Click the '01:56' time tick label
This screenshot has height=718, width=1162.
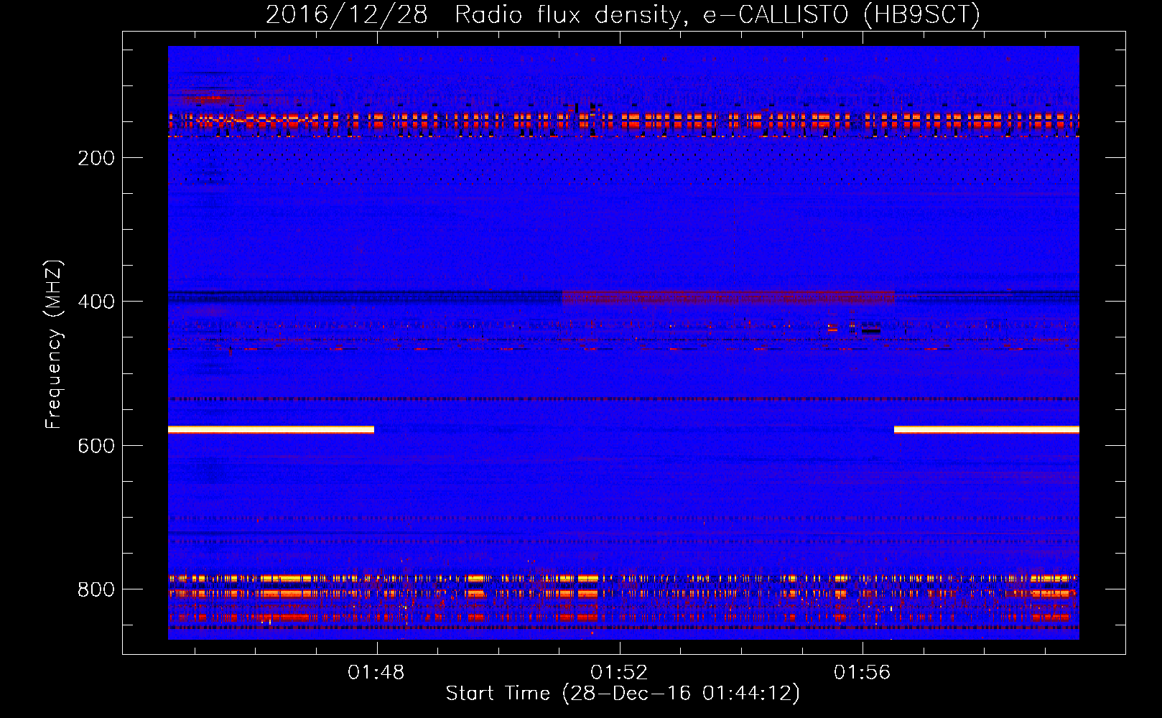pos(862,673)
